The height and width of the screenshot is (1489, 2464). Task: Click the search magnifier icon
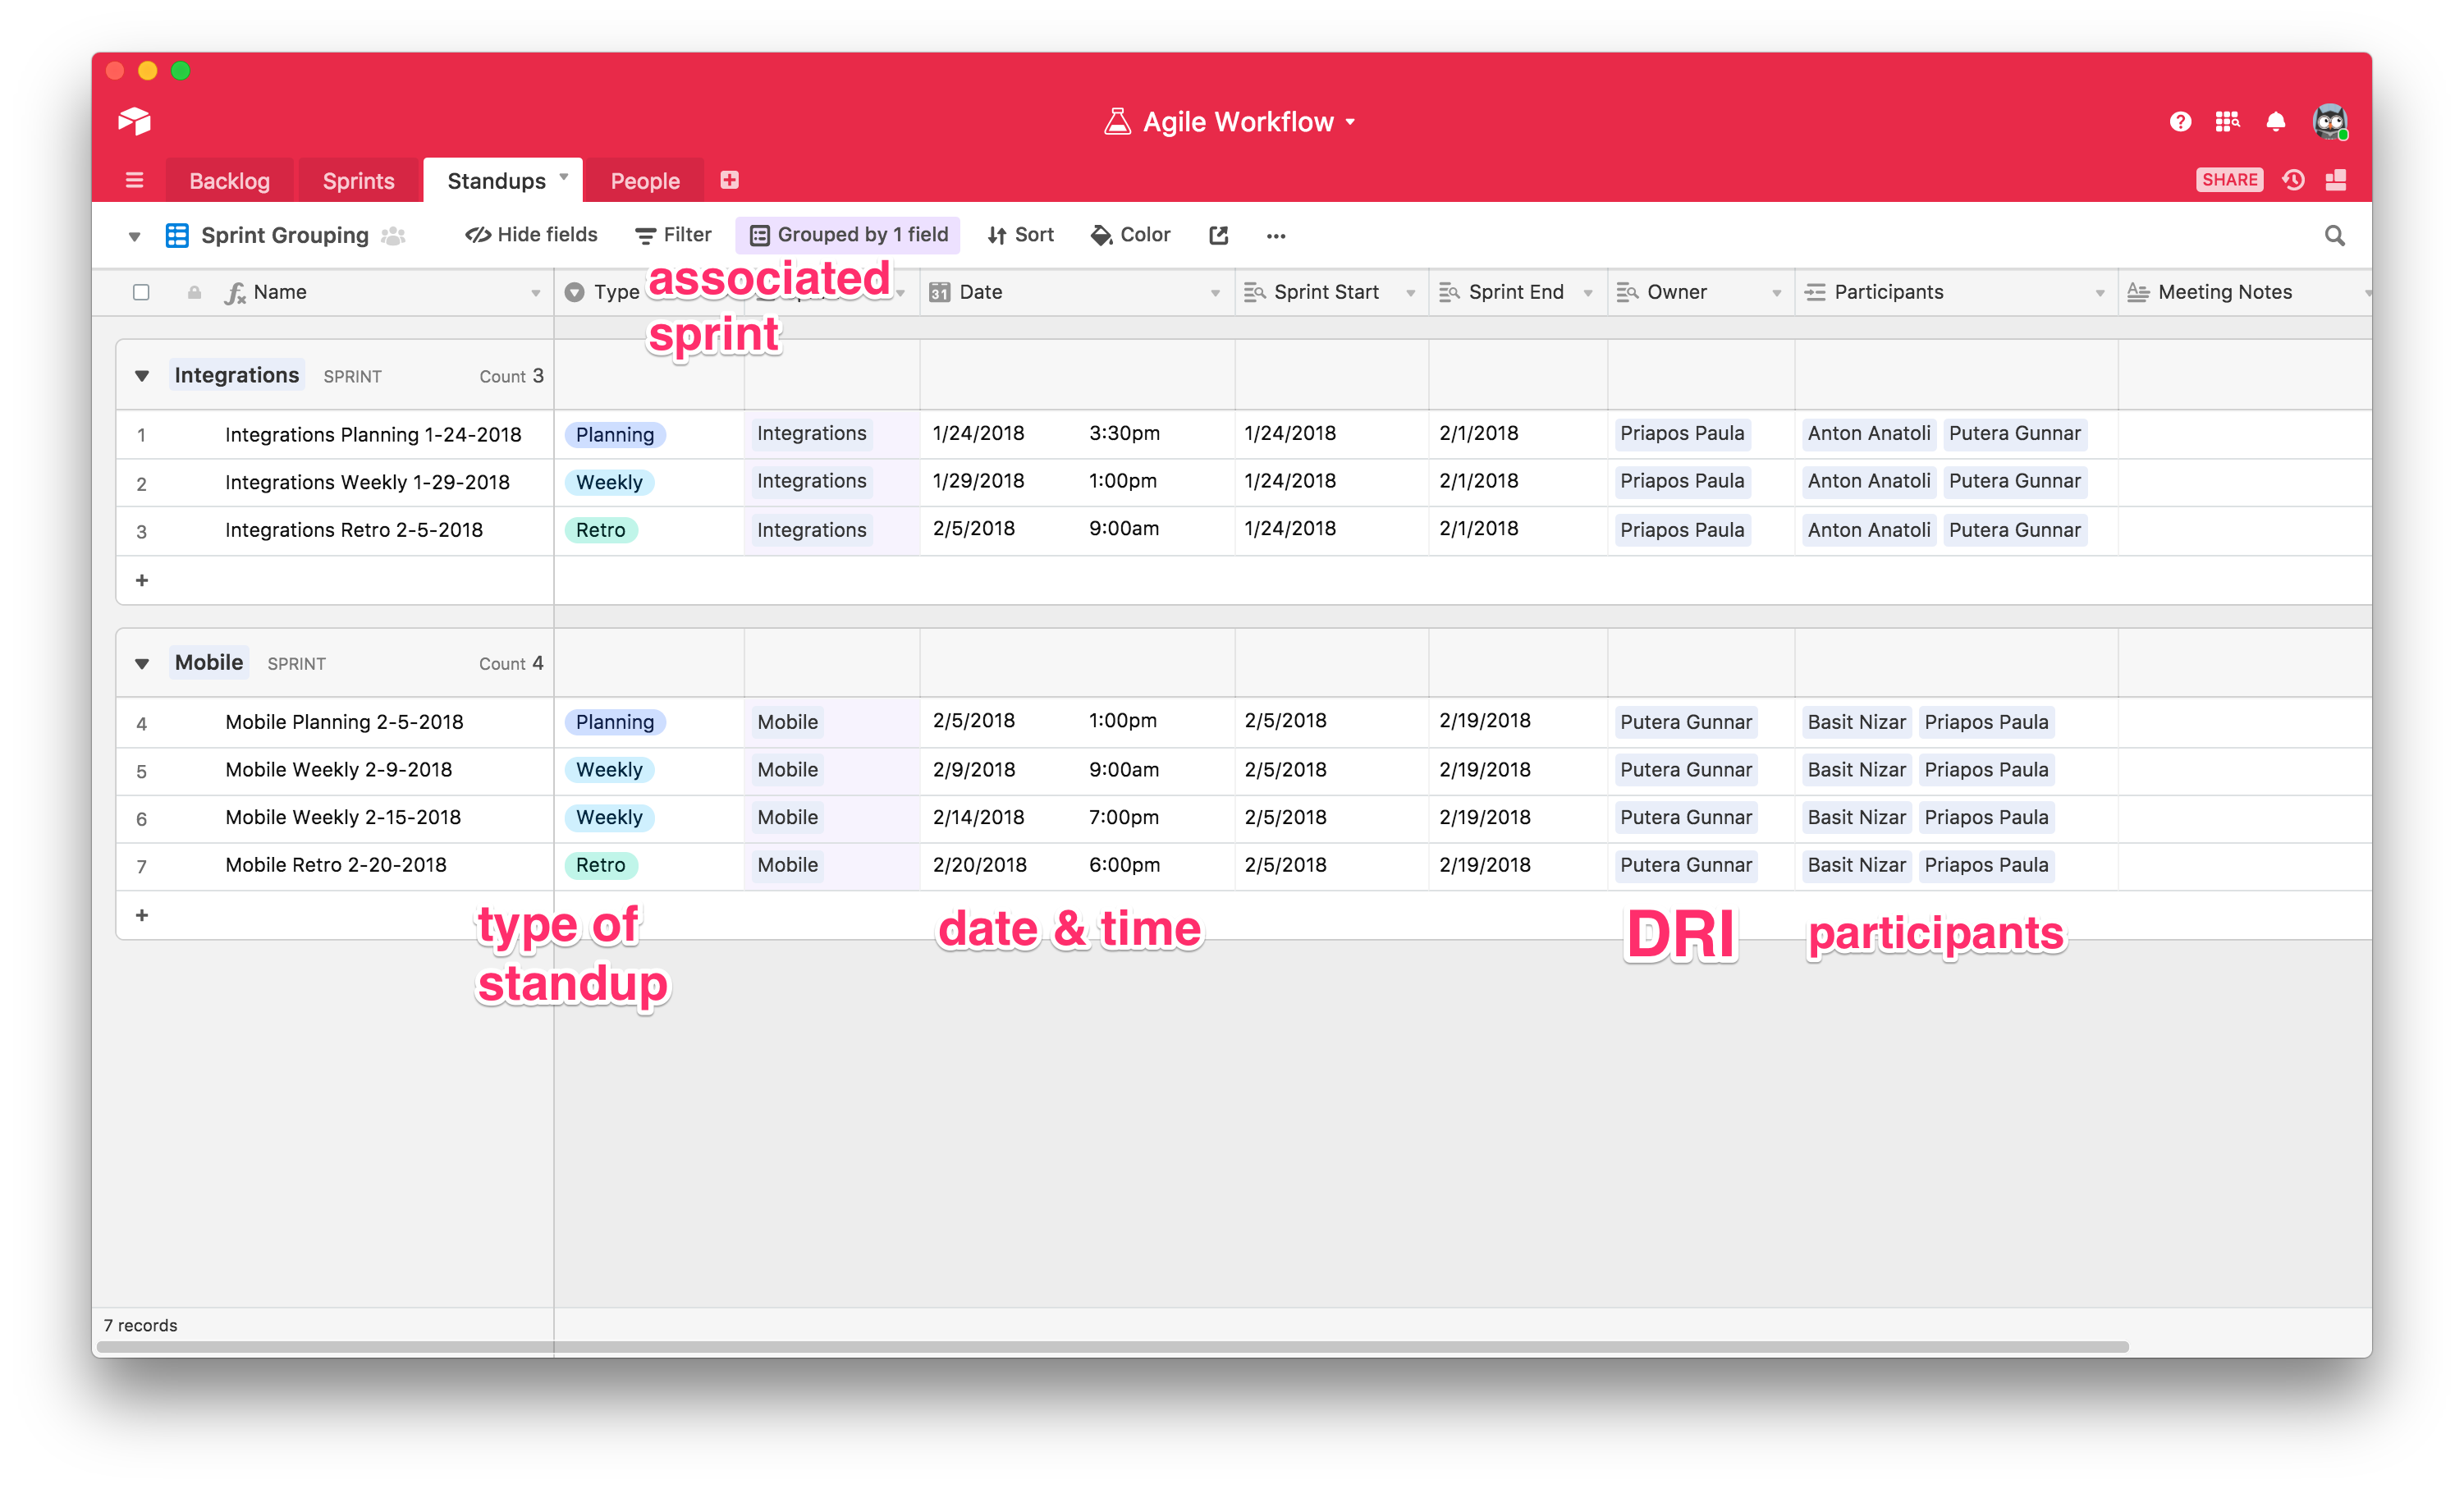[2334, 235]
